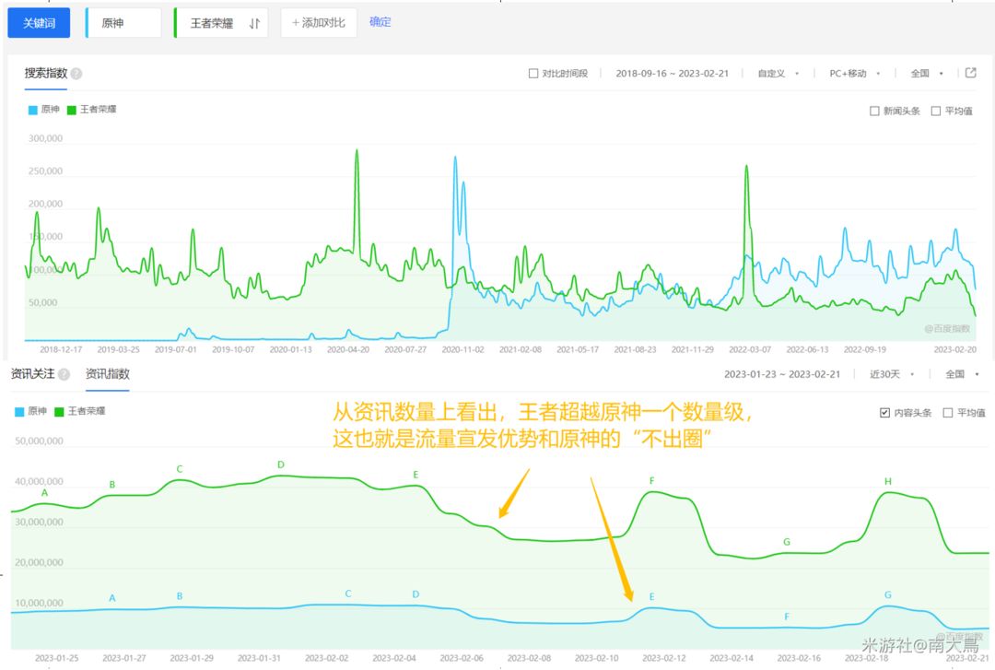The height and width of the screenshot is (670, 995).
Task: Click marker C on blue 原神 line
Action: pyautogui.click(x=348, y=594)
